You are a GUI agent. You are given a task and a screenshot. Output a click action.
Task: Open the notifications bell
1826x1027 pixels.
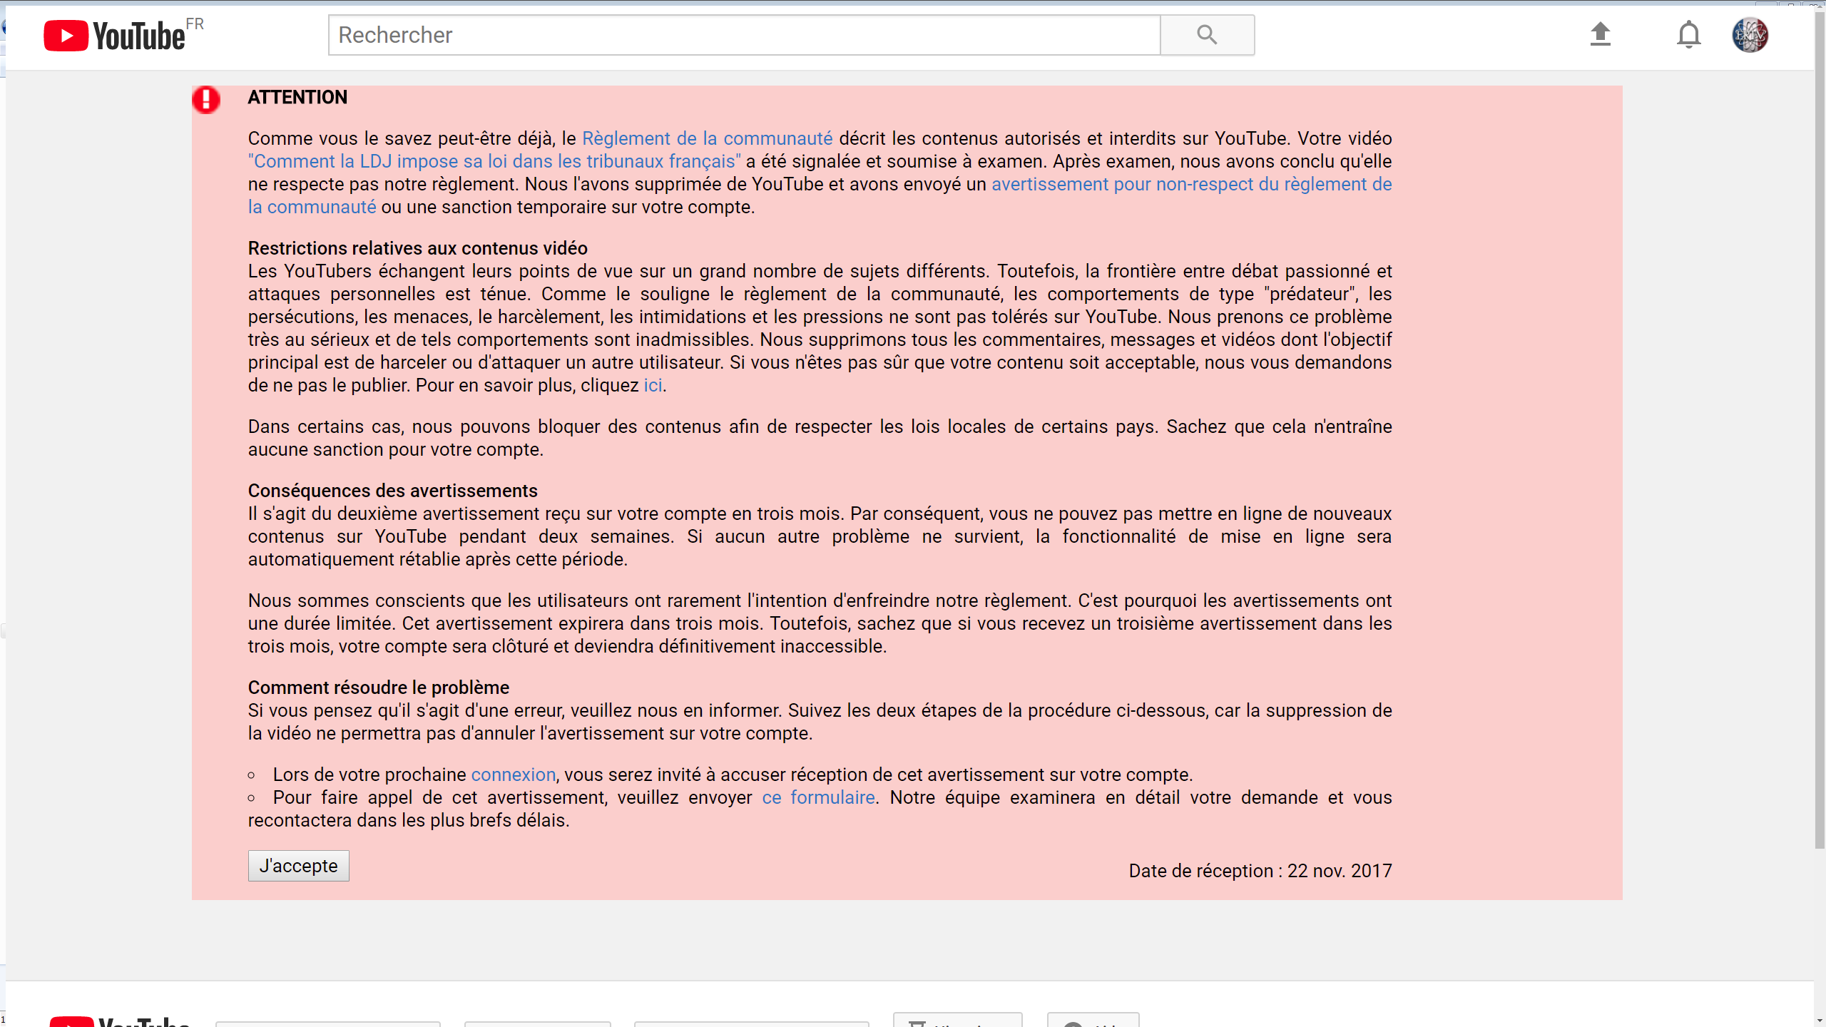(x=1688, y=35)
